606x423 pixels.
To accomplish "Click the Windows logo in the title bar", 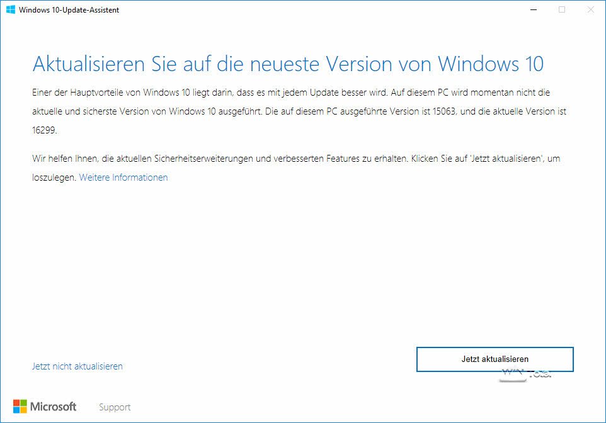I will 11,9.
